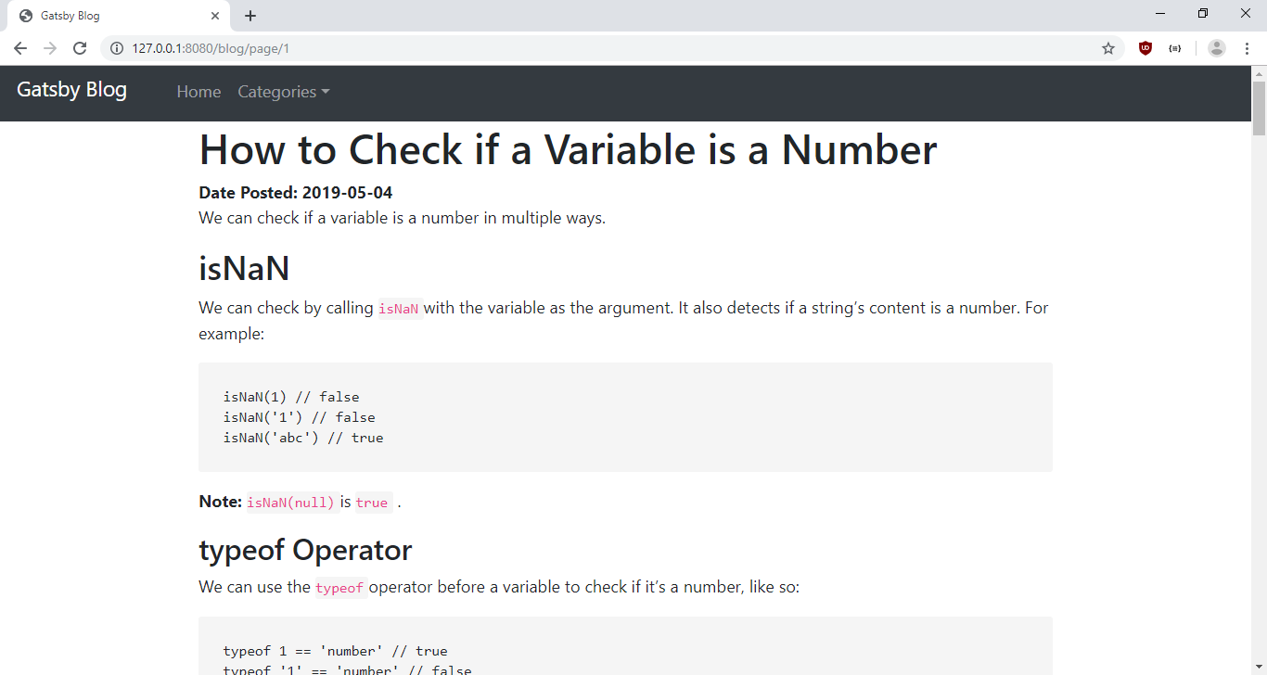Image resolution: width=1267 pixels, height=675 pixels.
Task: Navigate back to the previous page
Action: click(x=20, y=47)
